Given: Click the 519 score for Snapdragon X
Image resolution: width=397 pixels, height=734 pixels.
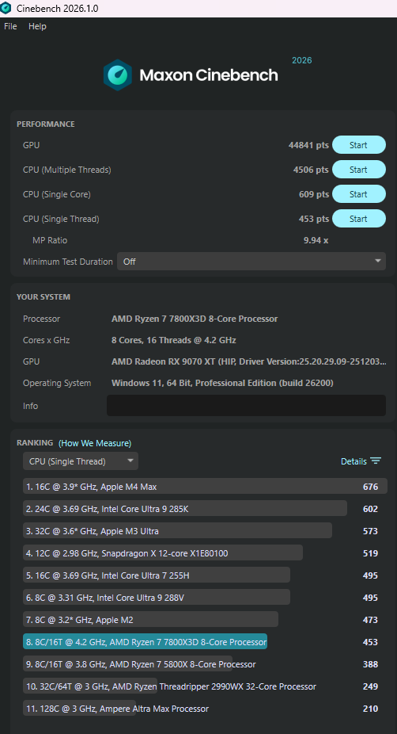Looking at the screenshot, I should coord(370,553).
